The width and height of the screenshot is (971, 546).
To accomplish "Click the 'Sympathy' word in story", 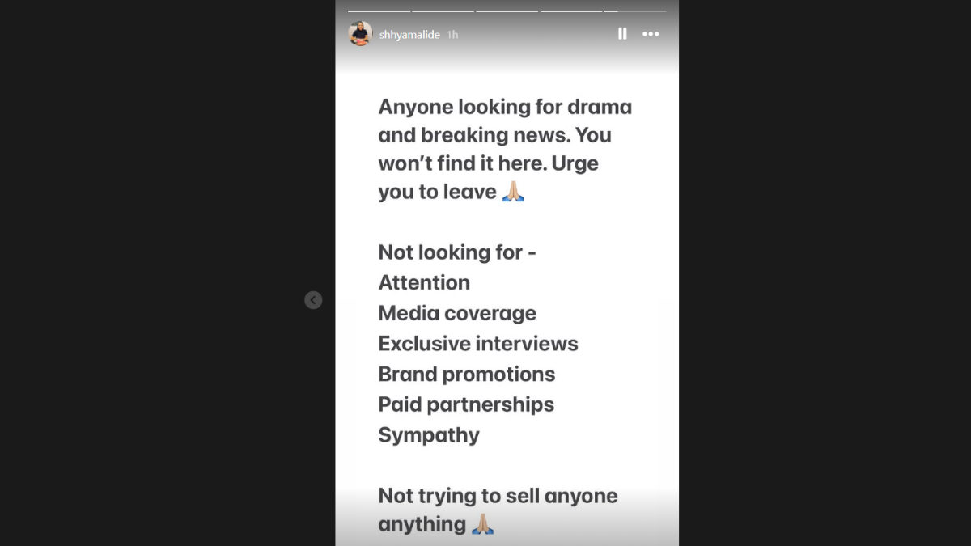I will click(x=429, y=435).
